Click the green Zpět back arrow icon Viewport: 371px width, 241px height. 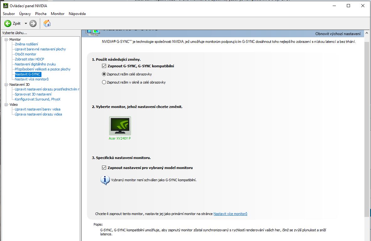pos(8,23)
